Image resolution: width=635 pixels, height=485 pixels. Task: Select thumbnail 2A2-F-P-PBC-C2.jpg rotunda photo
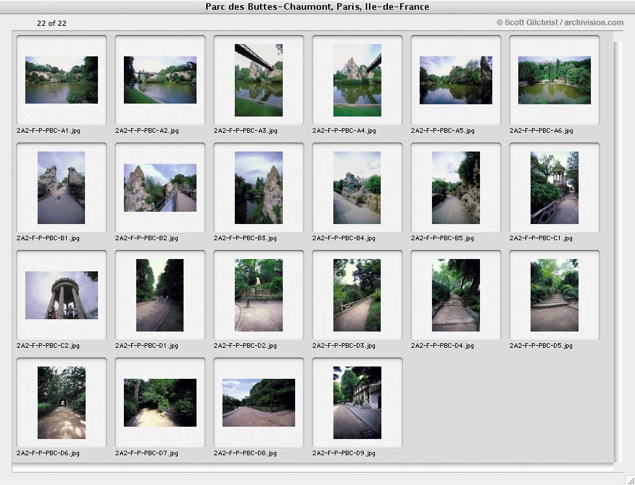(x=62, y=295)
